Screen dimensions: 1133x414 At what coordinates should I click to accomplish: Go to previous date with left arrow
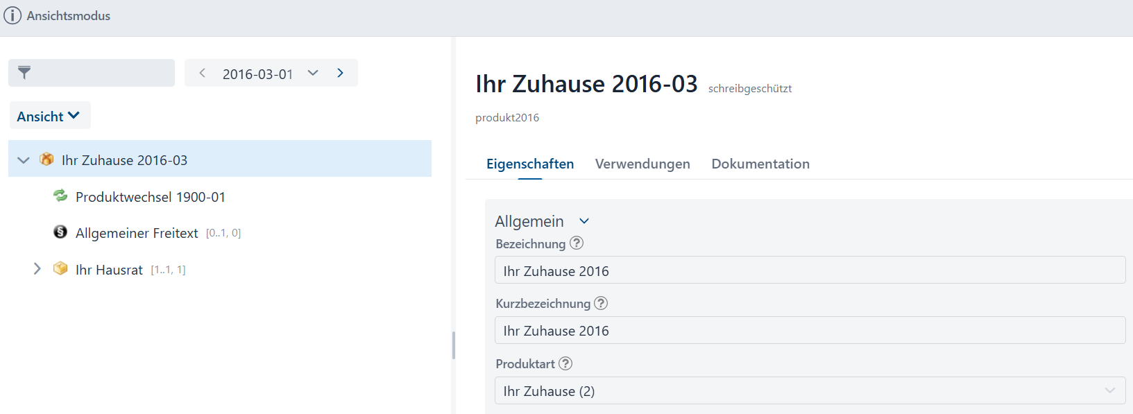(x=202, y=73)
